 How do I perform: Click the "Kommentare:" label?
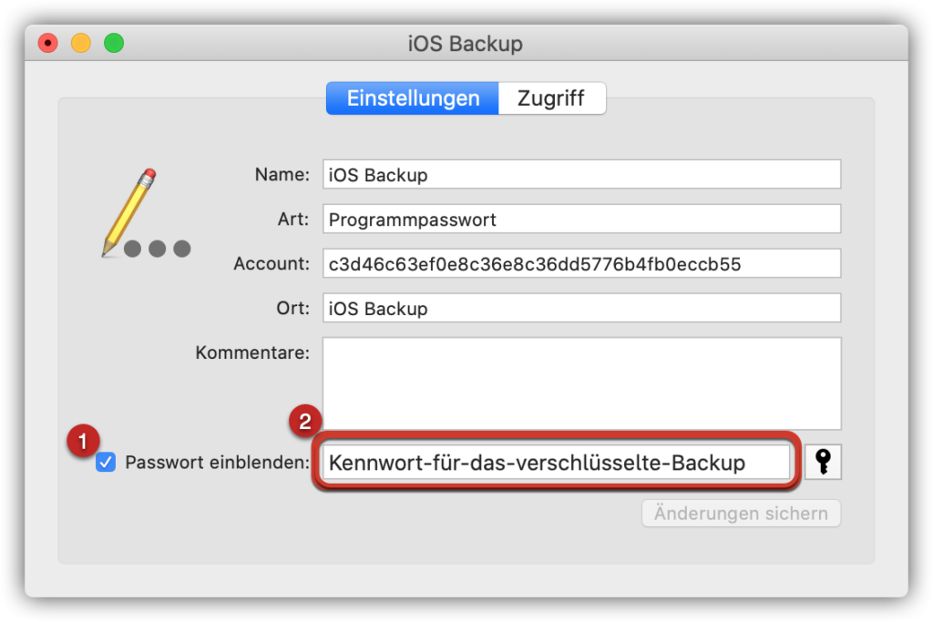tap(252, 352)
